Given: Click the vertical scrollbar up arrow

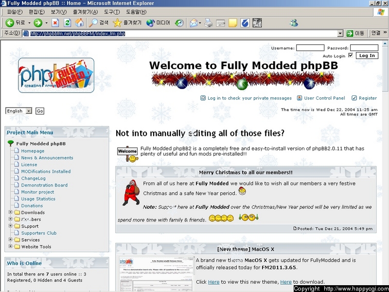Looking at the screenshot, I should click(385, 43).
